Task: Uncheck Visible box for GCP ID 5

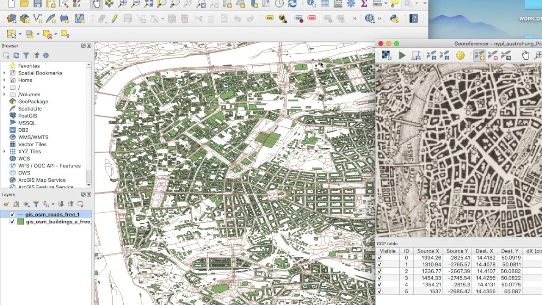Action: point(380,291)
